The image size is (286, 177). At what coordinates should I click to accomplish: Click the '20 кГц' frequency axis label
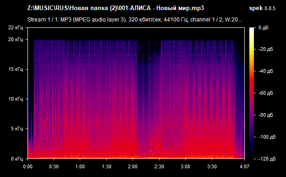(16, 39)
